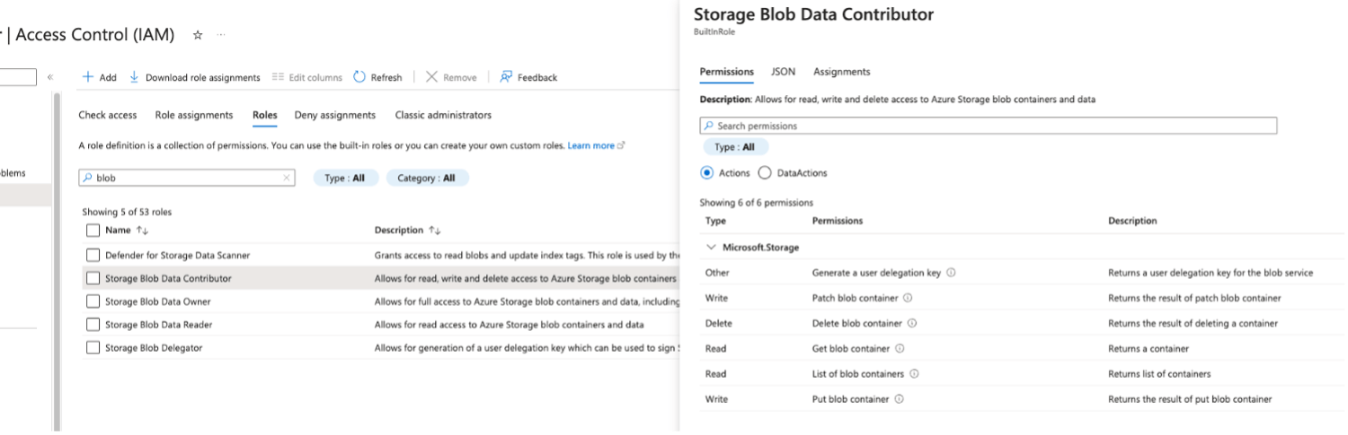Clear the blob search with X icon
The width and height of the screenshot is (1348, 435).
[x=287, y=178]
